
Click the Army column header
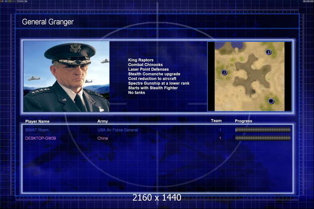click(103, 121)
